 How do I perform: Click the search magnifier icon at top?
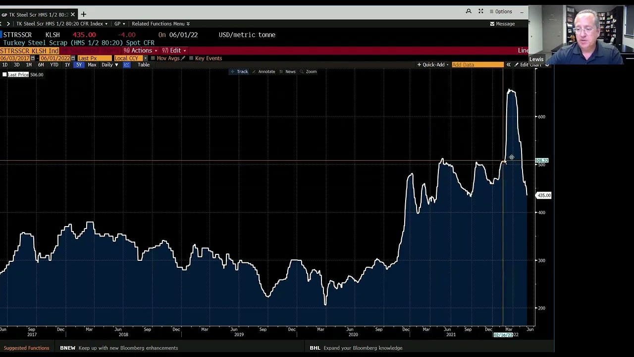[x=469, y=11]
